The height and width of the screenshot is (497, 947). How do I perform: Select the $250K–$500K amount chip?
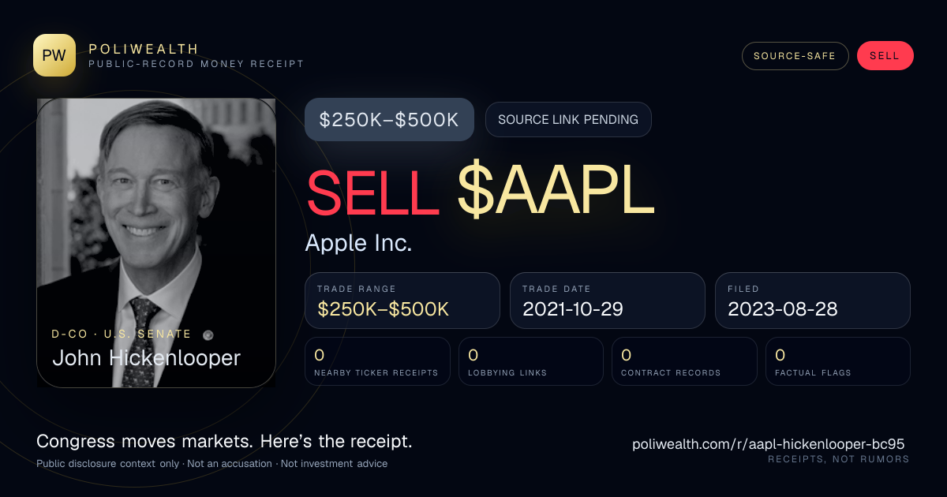[389, 120]
